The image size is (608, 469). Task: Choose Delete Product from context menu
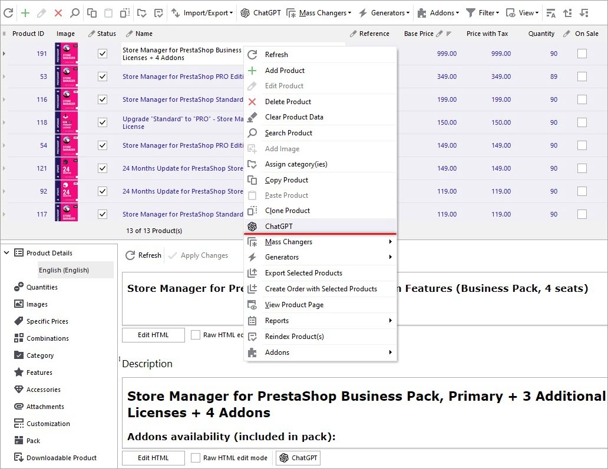pyautogui.click(x=320, y=101)
